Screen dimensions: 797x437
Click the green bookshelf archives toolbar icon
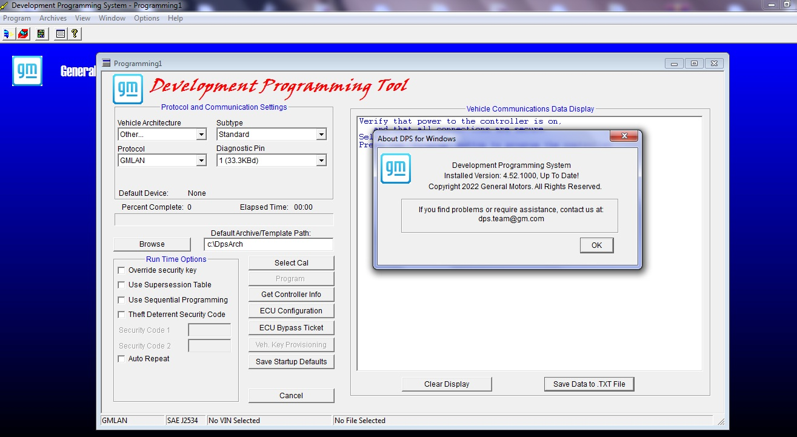pos(41,34)
